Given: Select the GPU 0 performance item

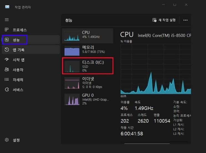Looking at the screenshot, I should pos(88,99).
